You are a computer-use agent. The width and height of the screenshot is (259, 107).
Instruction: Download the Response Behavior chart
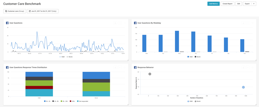click(243, 67)
